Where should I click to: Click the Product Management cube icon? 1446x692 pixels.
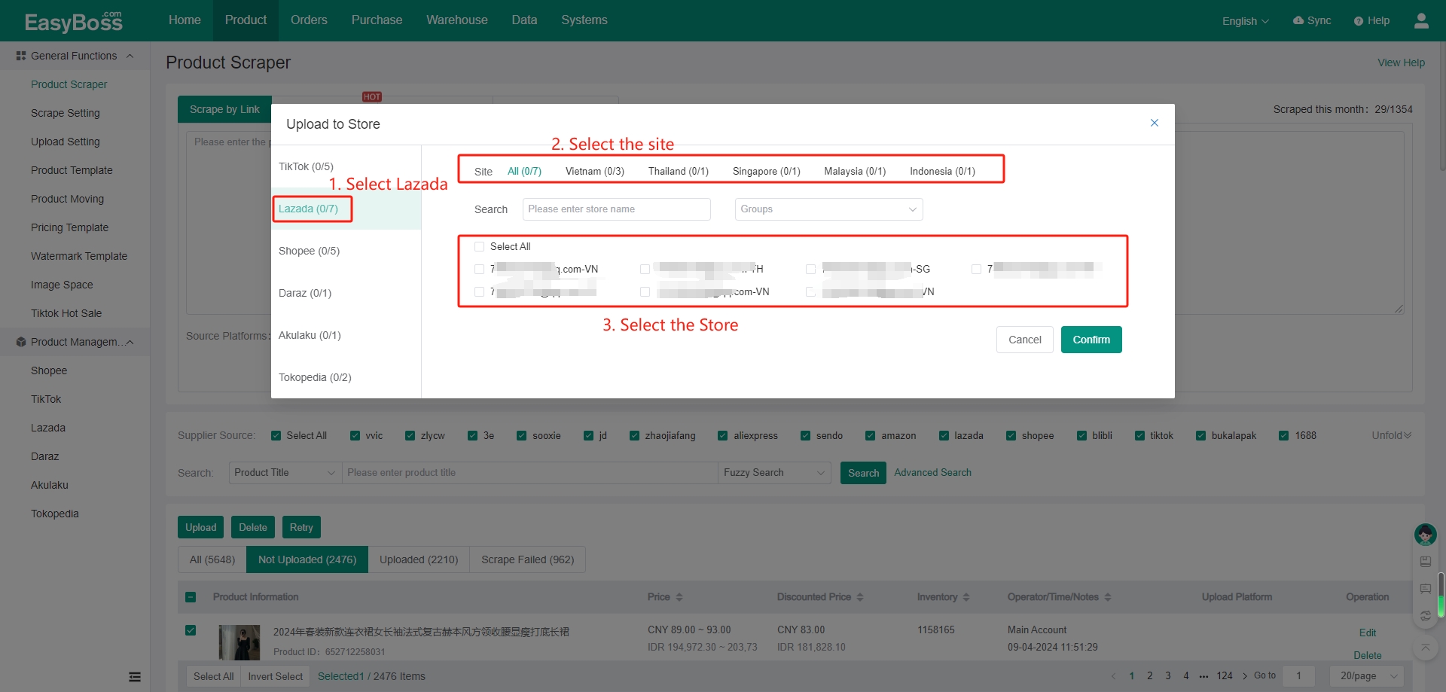pyautogui.click(x=21, y=342)
